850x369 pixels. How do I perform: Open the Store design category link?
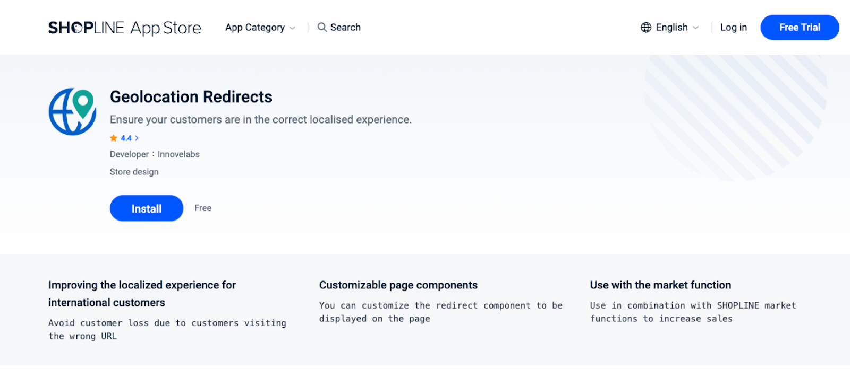coord(134,172)
